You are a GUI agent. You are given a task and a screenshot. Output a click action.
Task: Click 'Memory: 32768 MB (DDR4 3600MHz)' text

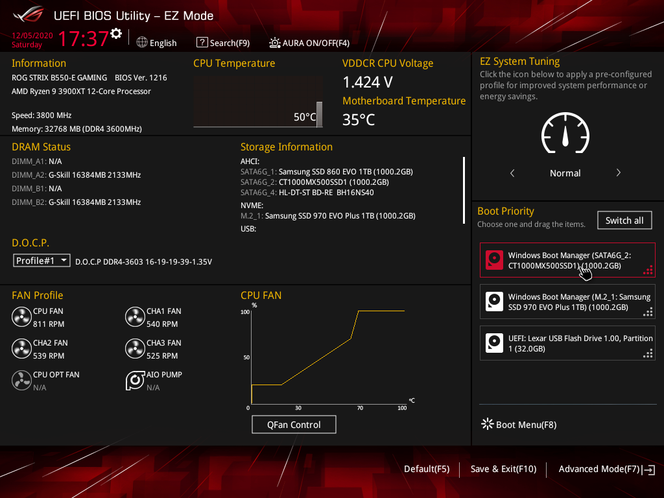tap(77, 129)
